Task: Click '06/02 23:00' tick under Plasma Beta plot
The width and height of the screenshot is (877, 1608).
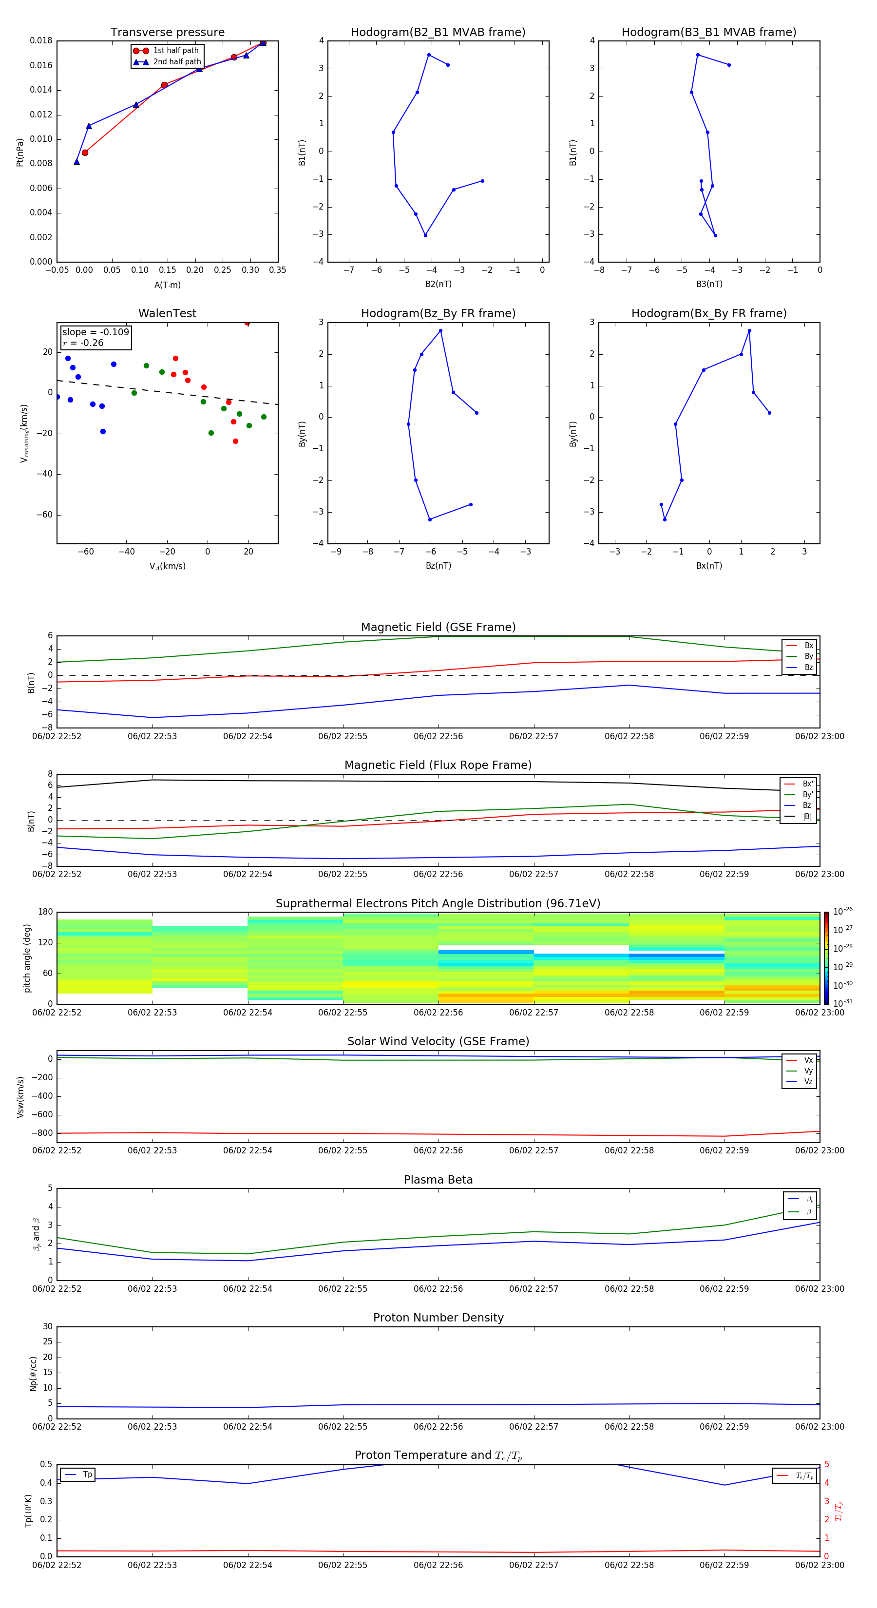Action: pos(820,1289)
